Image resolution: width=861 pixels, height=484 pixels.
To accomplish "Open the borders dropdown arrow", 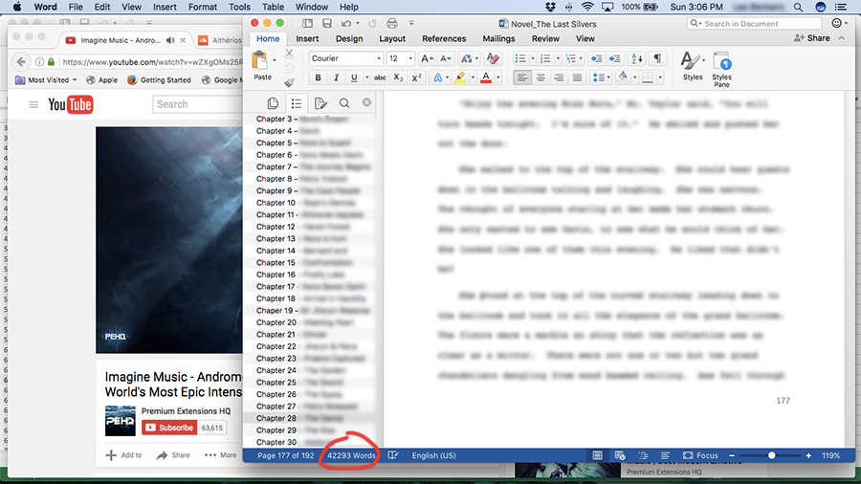I will click(x=660, y=77).
